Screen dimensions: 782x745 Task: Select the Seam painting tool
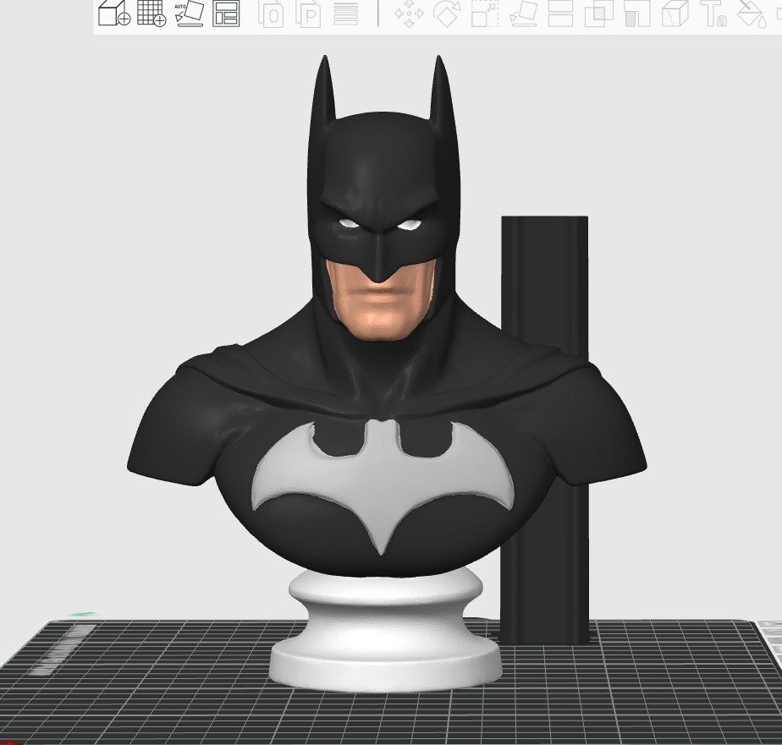675,14
